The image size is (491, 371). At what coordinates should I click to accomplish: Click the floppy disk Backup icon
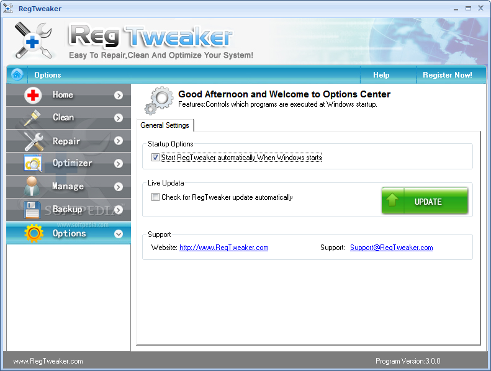[32, 210]
